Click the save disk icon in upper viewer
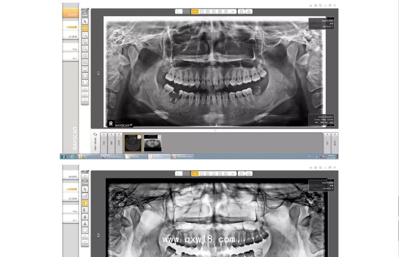 [x=241, y=12]
